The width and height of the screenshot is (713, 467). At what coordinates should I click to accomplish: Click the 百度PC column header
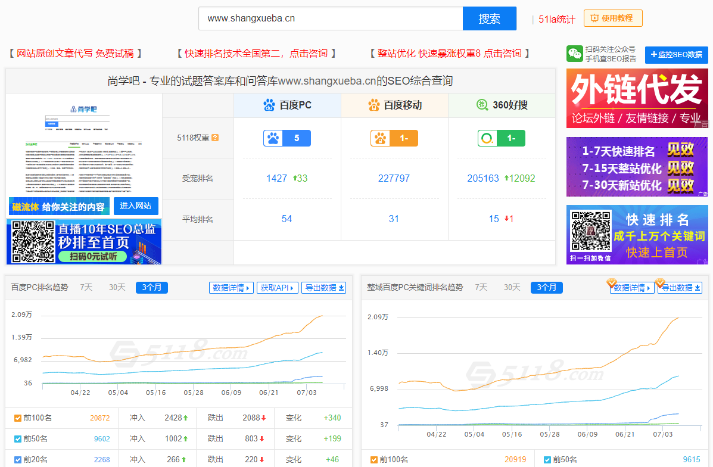287,105
